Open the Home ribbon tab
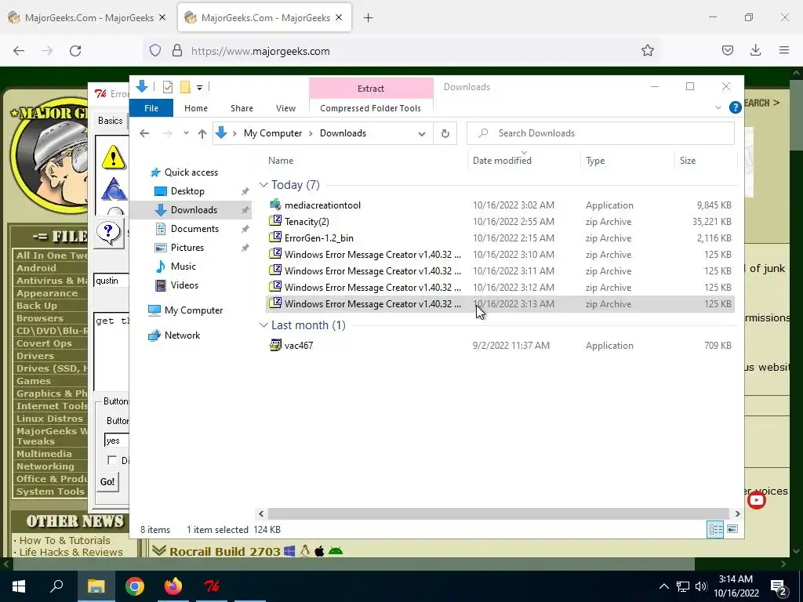The image size is (803, 602). tap(195, 108)
